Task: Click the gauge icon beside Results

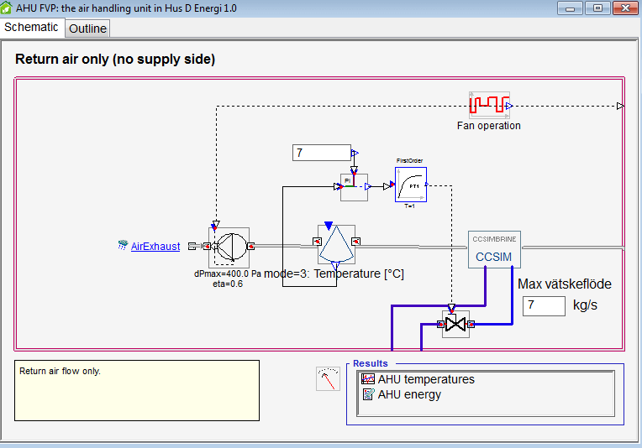Action: (x=328, y=379)
